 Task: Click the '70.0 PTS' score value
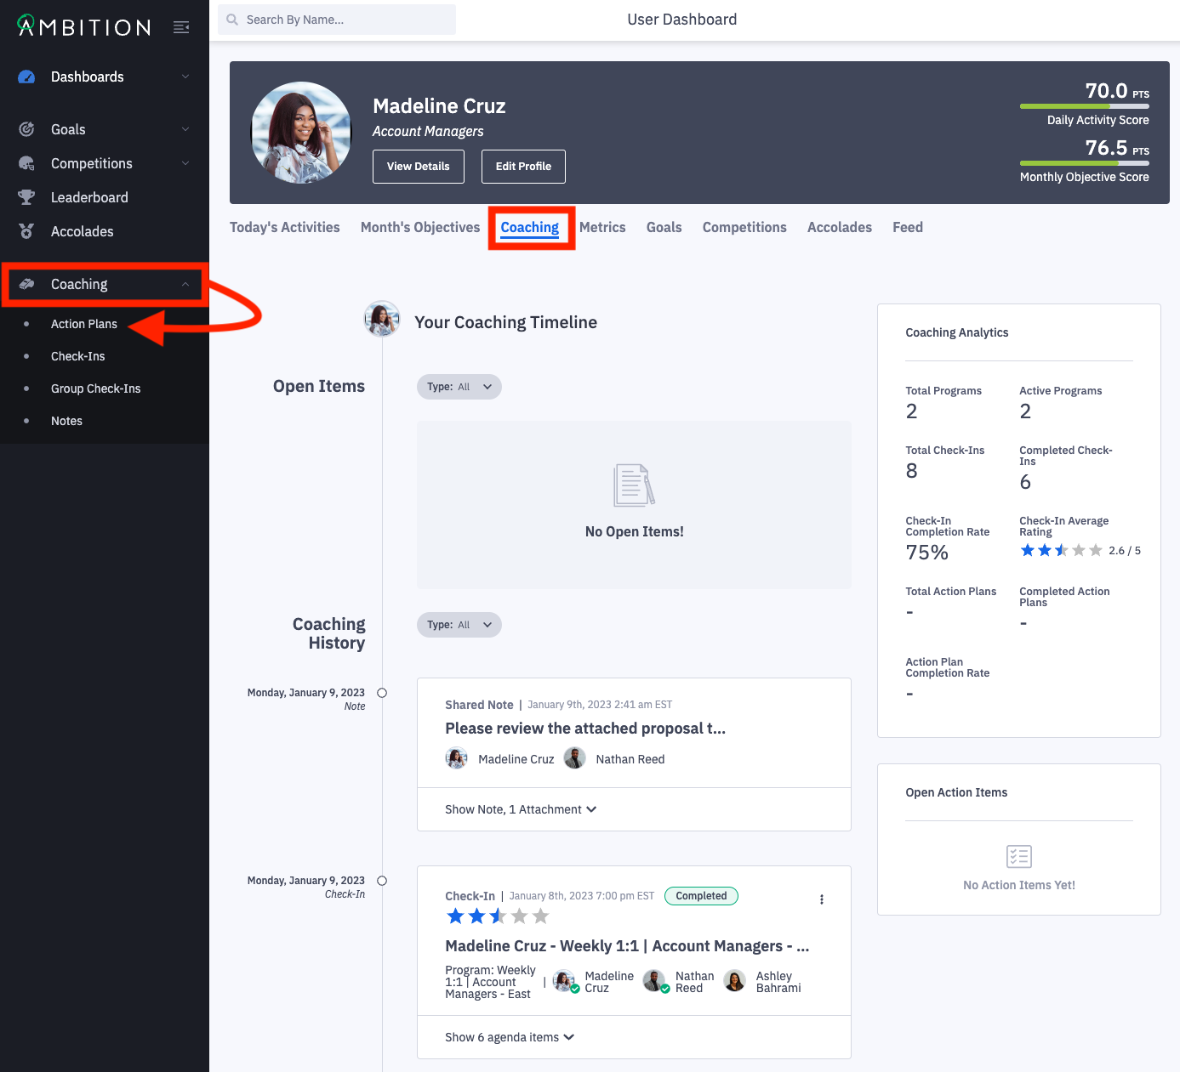click(x=1117, y=91)
